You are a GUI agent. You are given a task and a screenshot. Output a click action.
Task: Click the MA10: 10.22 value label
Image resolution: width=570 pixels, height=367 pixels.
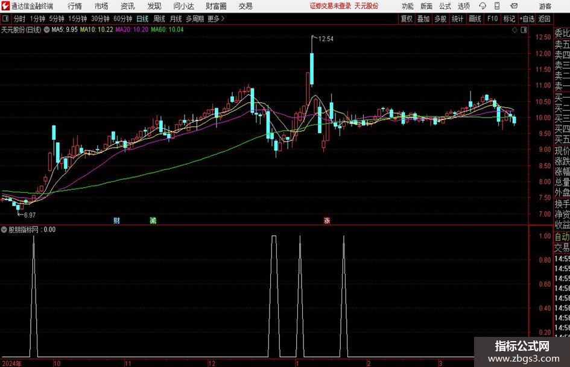97,30
